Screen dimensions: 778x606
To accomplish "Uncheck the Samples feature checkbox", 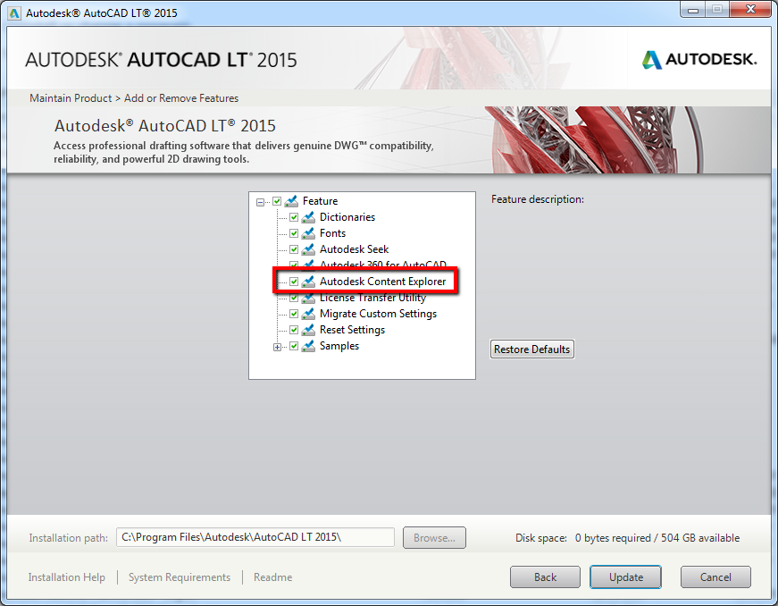I will (x=294, y=346).
